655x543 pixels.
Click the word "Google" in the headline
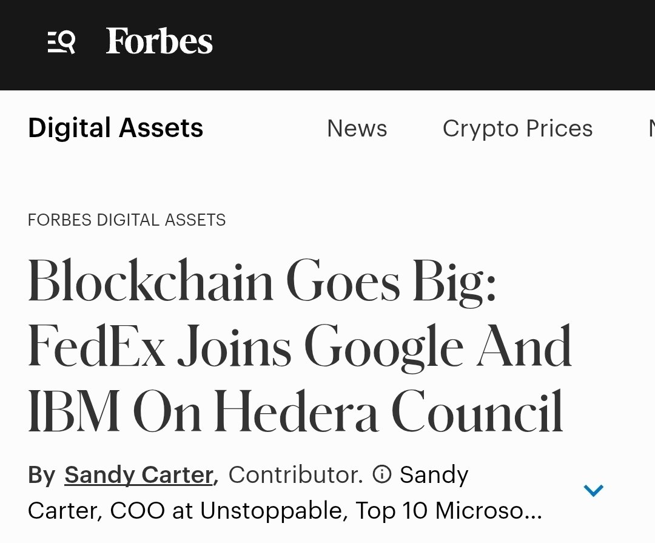pyautogui.click(x=383, y=348)
